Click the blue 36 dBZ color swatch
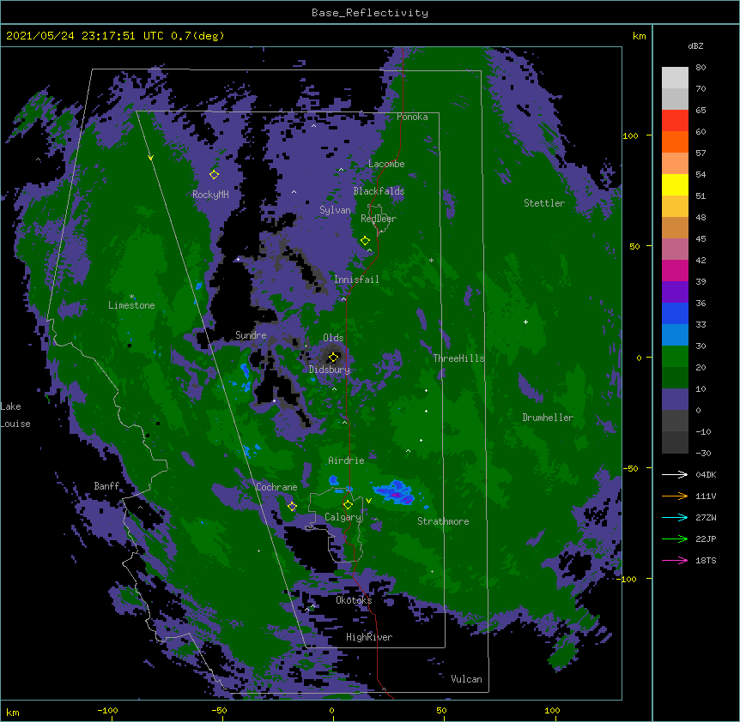The width and height of the screenshot is (740, 722). [675, 313]
